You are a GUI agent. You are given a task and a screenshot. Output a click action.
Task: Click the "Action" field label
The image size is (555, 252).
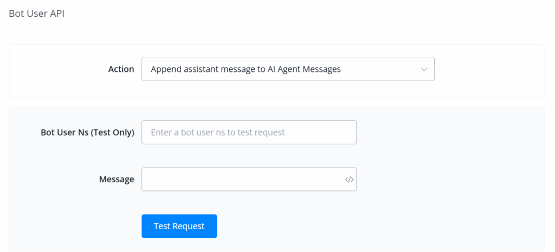[x=121, y=69]
